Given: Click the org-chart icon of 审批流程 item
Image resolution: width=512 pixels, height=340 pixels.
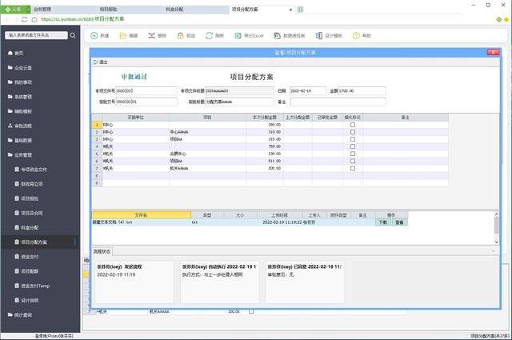Looking at the screenshot, I should coord(10,126).
